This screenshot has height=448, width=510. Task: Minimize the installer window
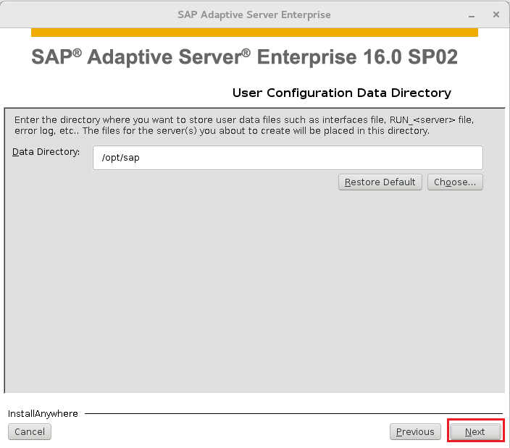[x=472, y=15]
